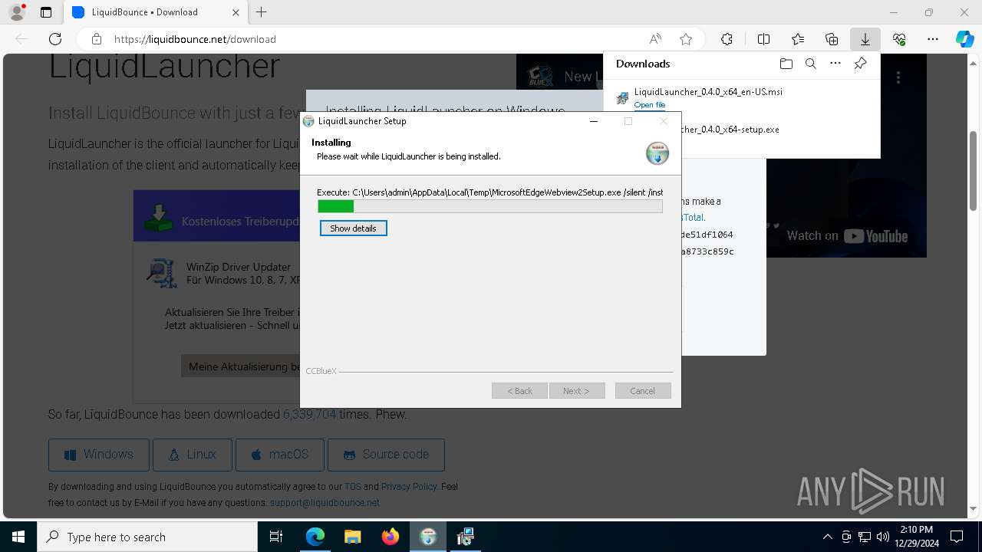This screenshot has width=982, height=552.
Task: Click Watch on YouTube in video
Action: (847, 236)
